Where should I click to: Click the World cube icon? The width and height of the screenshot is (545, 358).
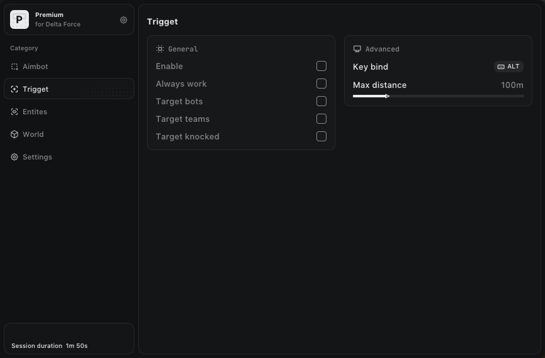14,134
